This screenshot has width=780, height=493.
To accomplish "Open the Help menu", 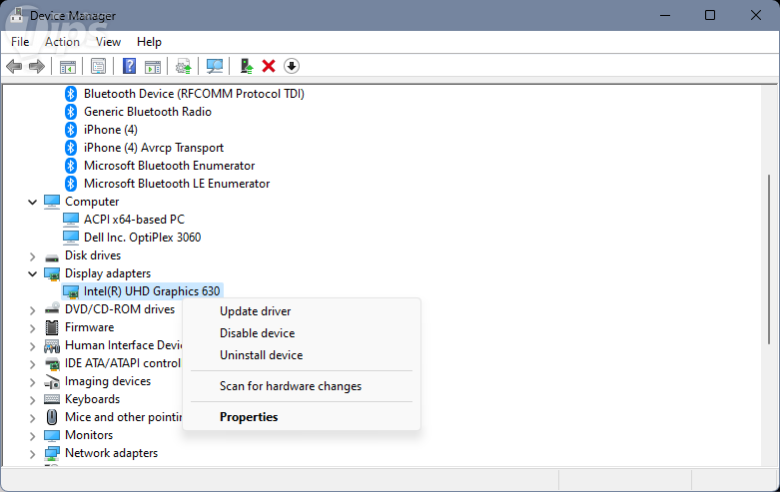I will [149, 42].
